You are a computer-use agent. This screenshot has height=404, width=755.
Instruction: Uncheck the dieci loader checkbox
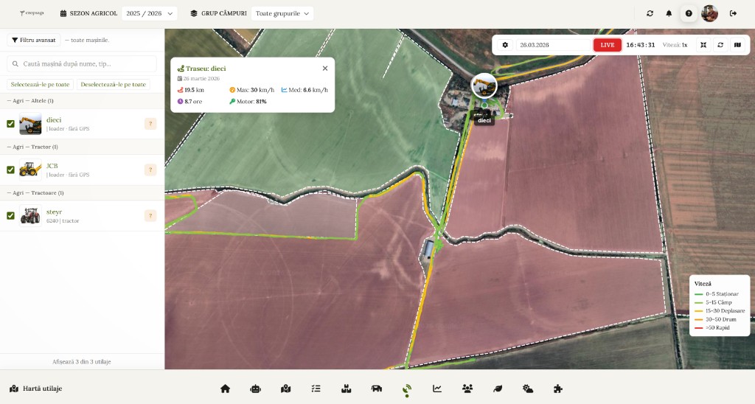[10, 124]
